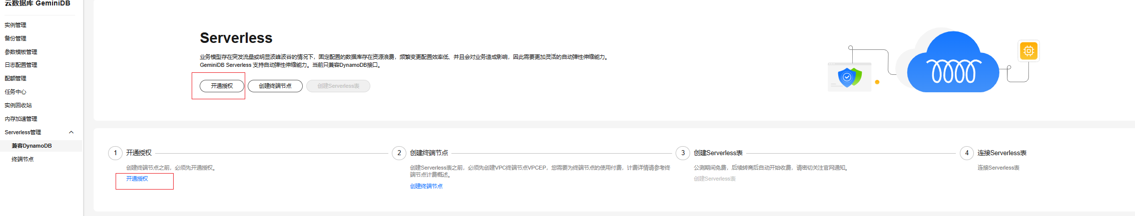Select step 1 circle number
Image resolution: width=1135 pixels, height=216 pixels.
click(x=116, y=153)
